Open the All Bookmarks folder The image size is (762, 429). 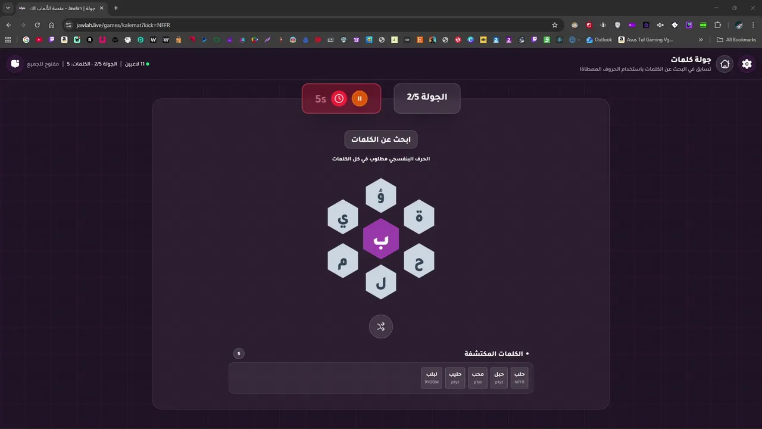(736, 40)
